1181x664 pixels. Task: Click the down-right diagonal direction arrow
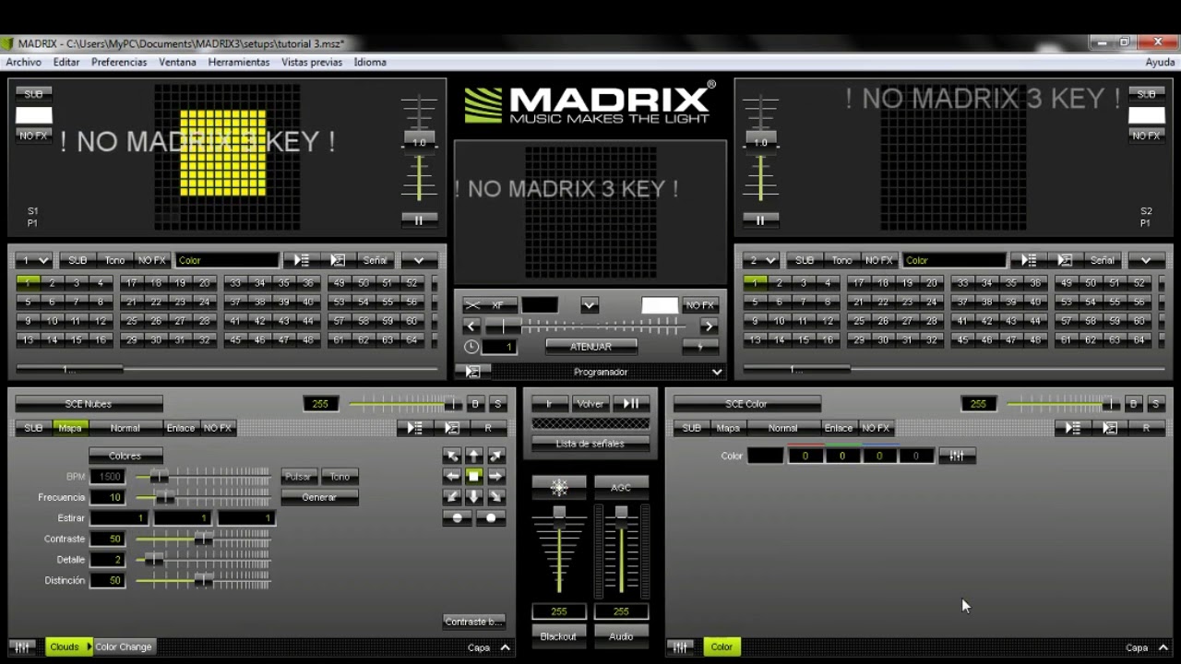point(495,497)
